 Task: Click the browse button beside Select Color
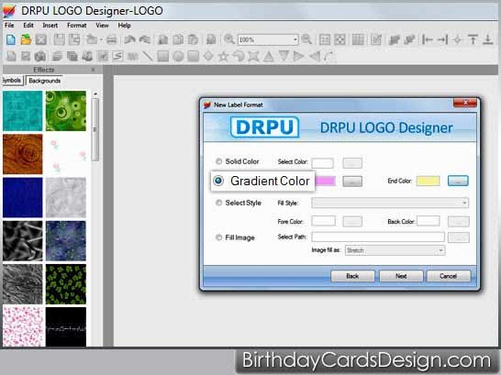352,163
